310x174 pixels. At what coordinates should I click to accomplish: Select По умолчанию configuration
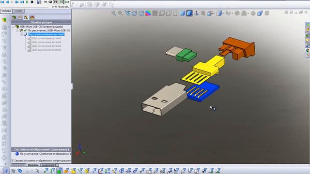tap(48, 30)
